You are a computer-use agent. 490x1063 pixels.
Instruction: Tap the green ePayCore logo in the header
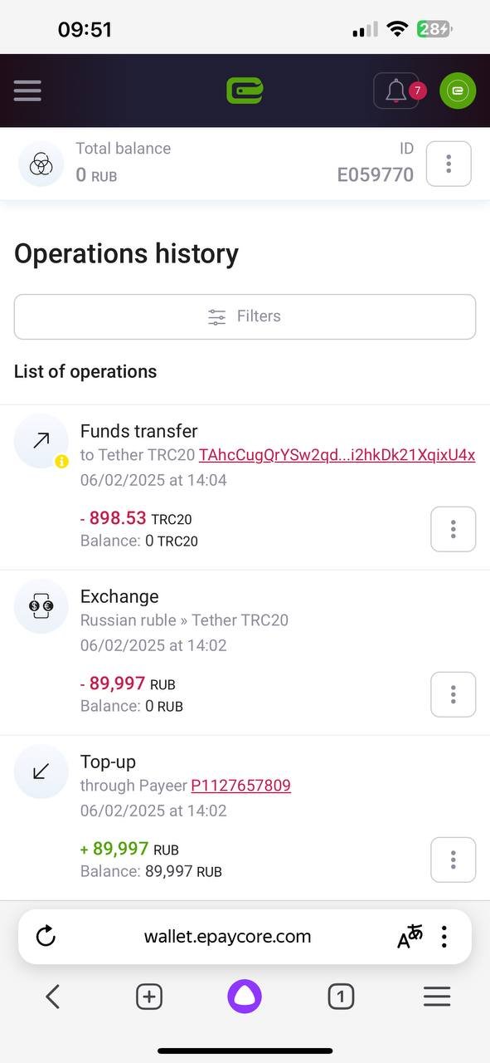click(x=245, y=90)
